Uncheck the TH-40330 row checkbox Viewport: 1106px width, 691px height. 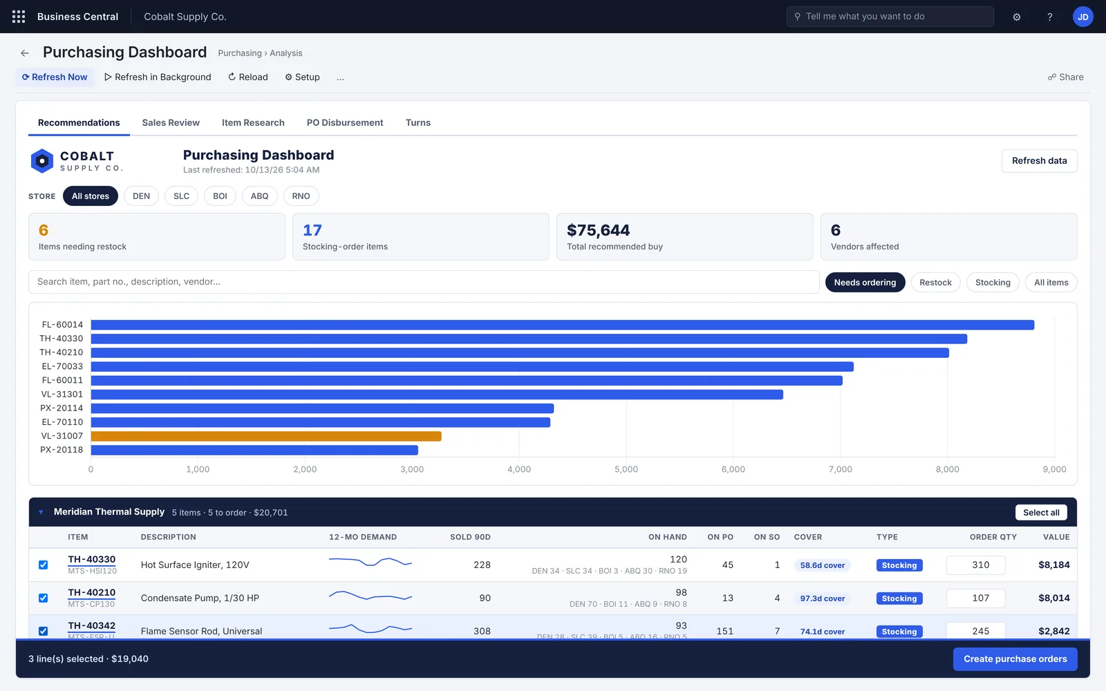[x=43, y=565]
